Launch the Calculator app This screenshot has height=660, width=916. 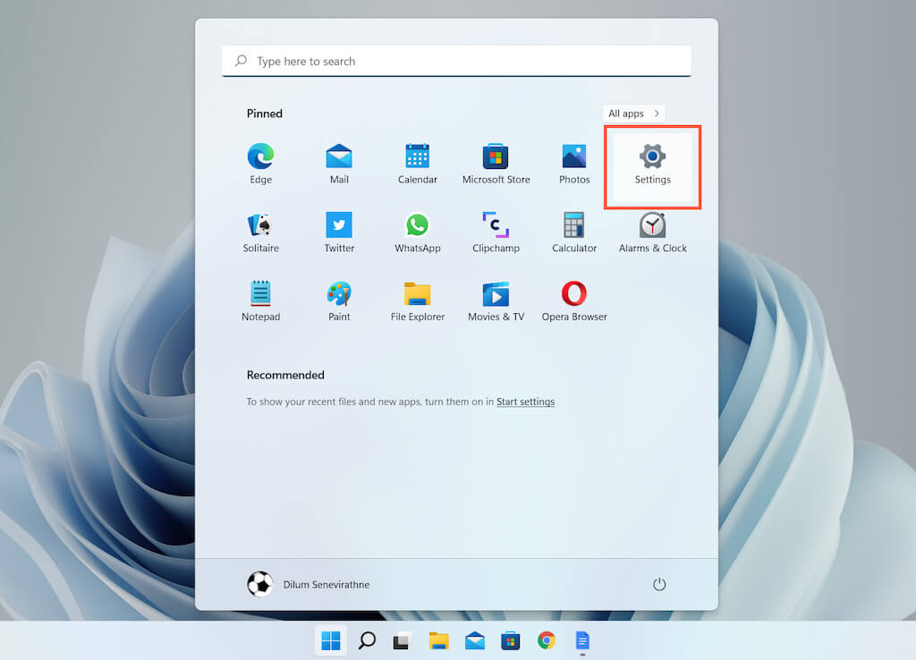[574, 233]
